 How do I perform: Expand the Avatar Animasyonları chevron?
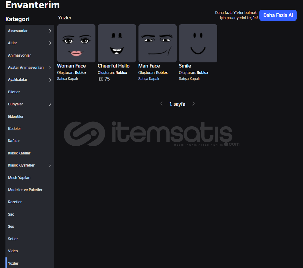pyautogui.click(x=50, y=68)
